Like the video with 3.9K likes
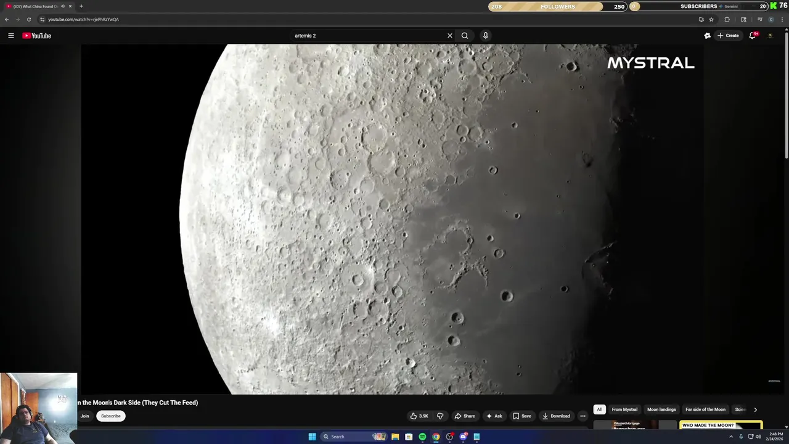 point(419,416)
